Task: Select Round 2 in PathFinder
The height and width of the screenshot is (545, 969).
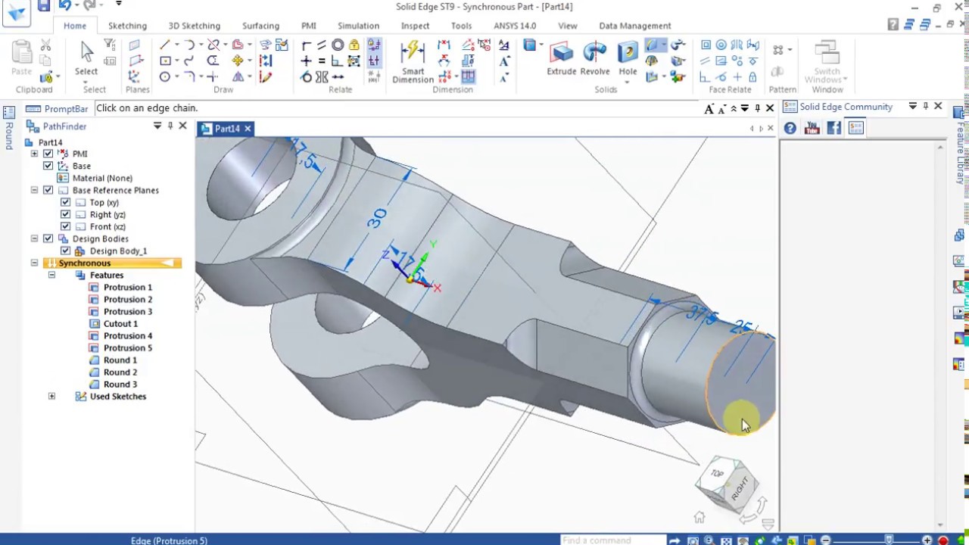Action: point(120,372)
